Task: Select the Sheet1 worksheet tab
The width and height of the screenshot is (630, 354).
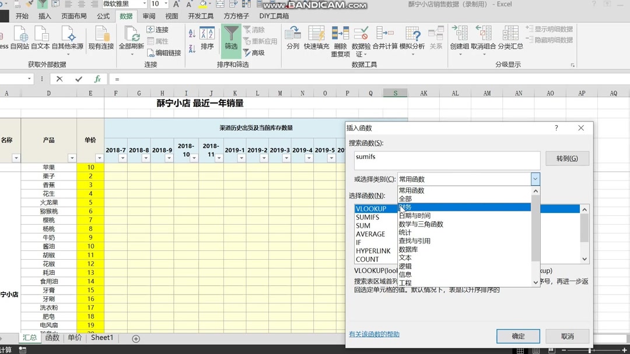Action: 101,338
